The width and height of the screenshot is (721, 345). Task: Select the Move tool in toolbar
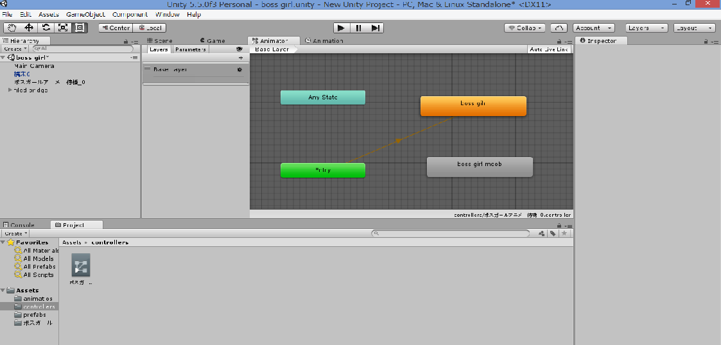(x=29, y=28)
